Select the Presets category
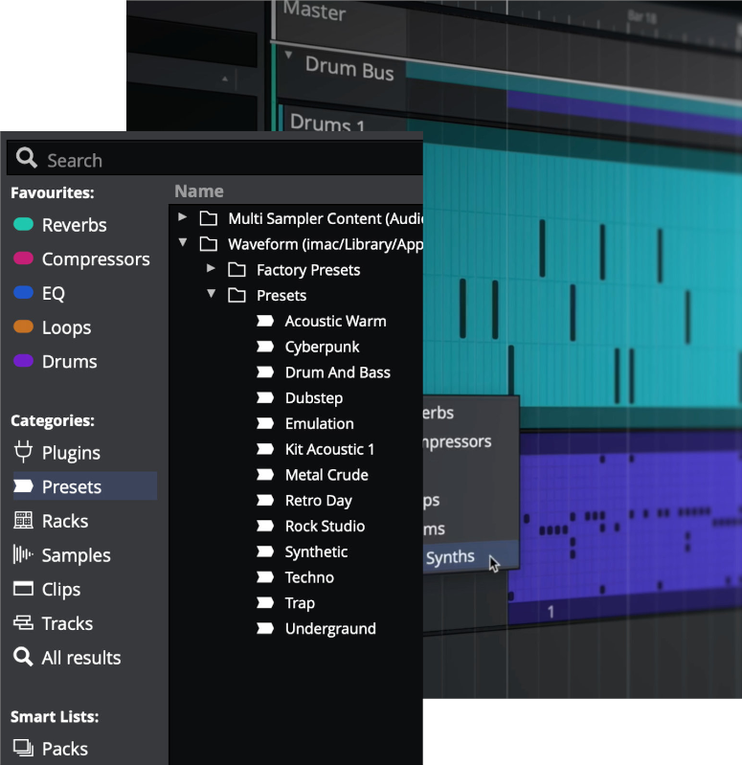The width and height of the screenshot is (742, 765). 72,486
